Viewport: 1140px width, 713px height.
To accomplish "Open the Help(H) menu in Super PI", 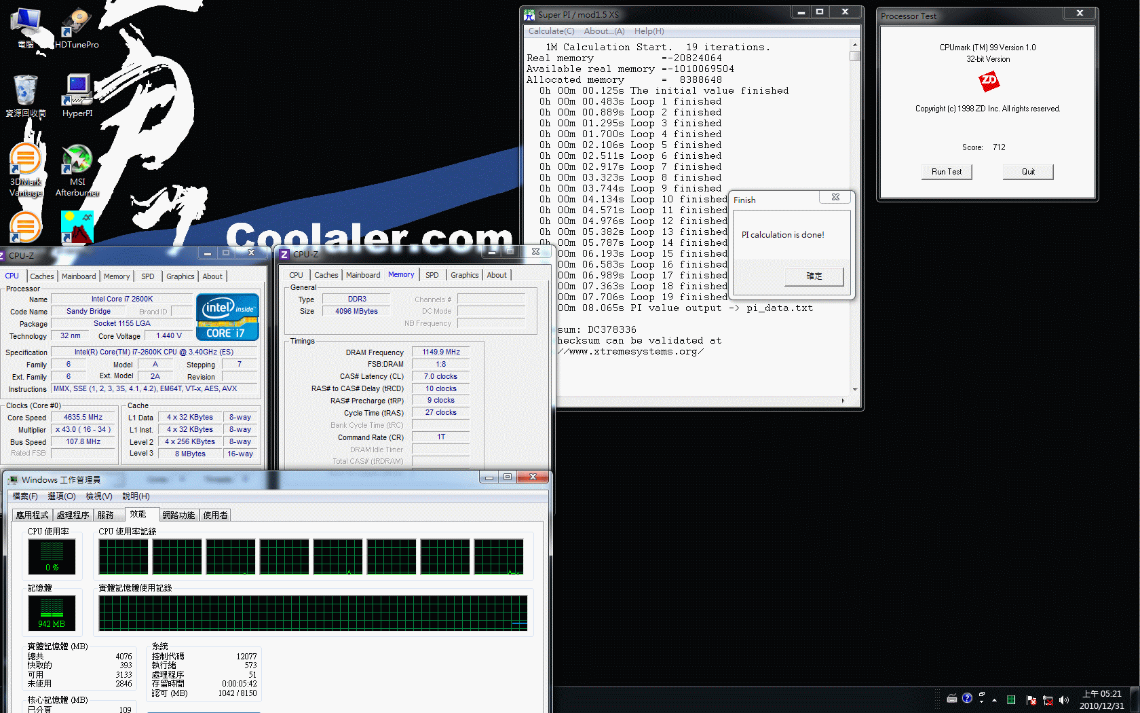I will 649,31.
